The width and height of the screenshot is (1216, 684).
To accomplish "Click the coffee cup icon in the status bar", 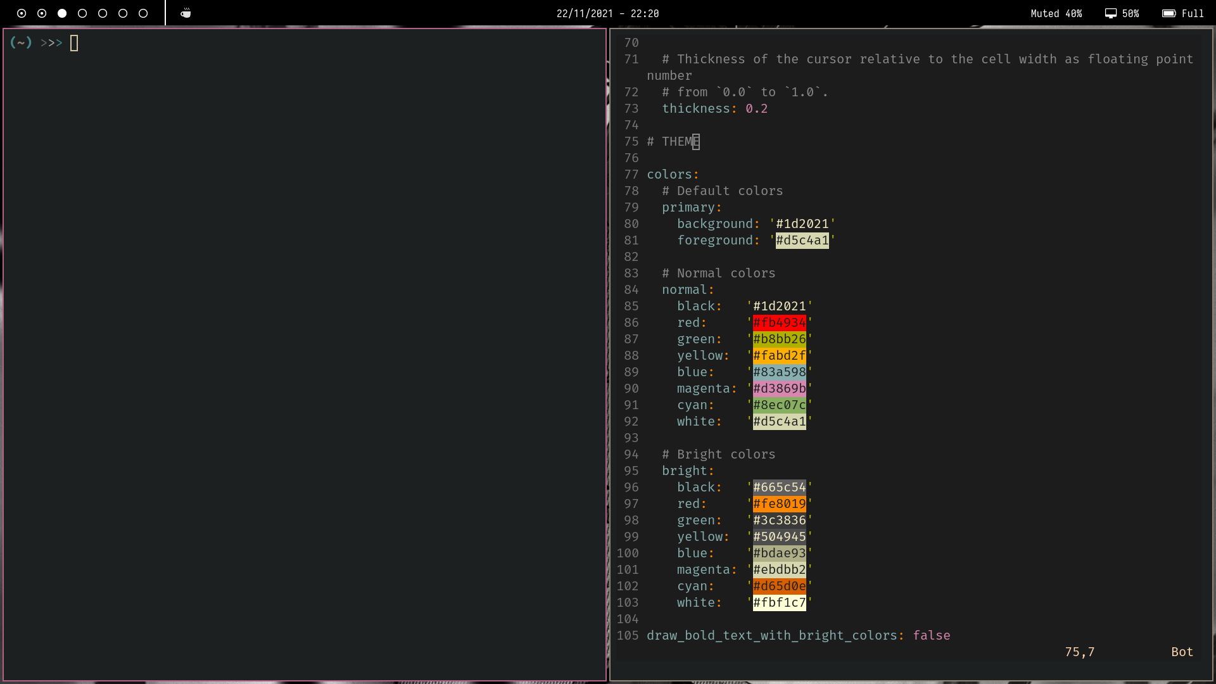I will click(186, 13).
